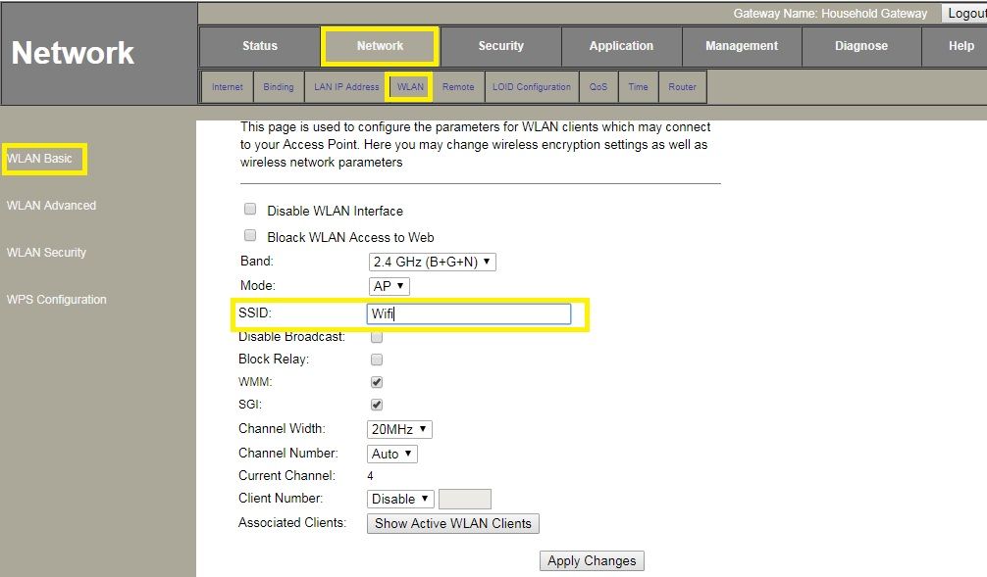Expand the Client Number dropdown
The image size is (987, 577).
tap(400, 499)
